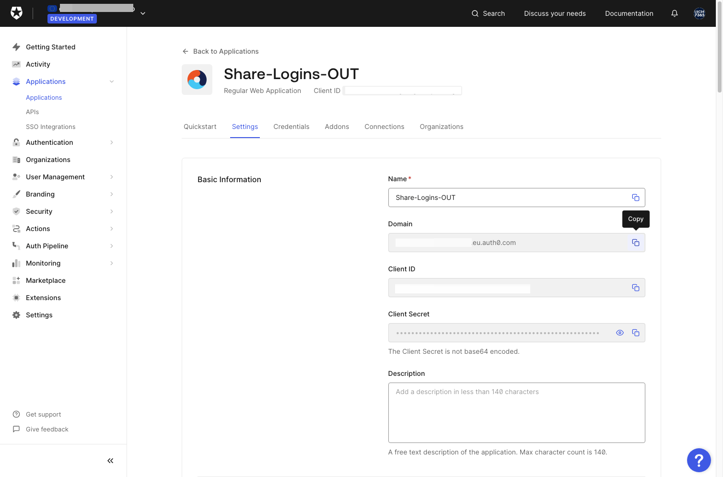Copy the Domain field value

click(x=636, y=243)
